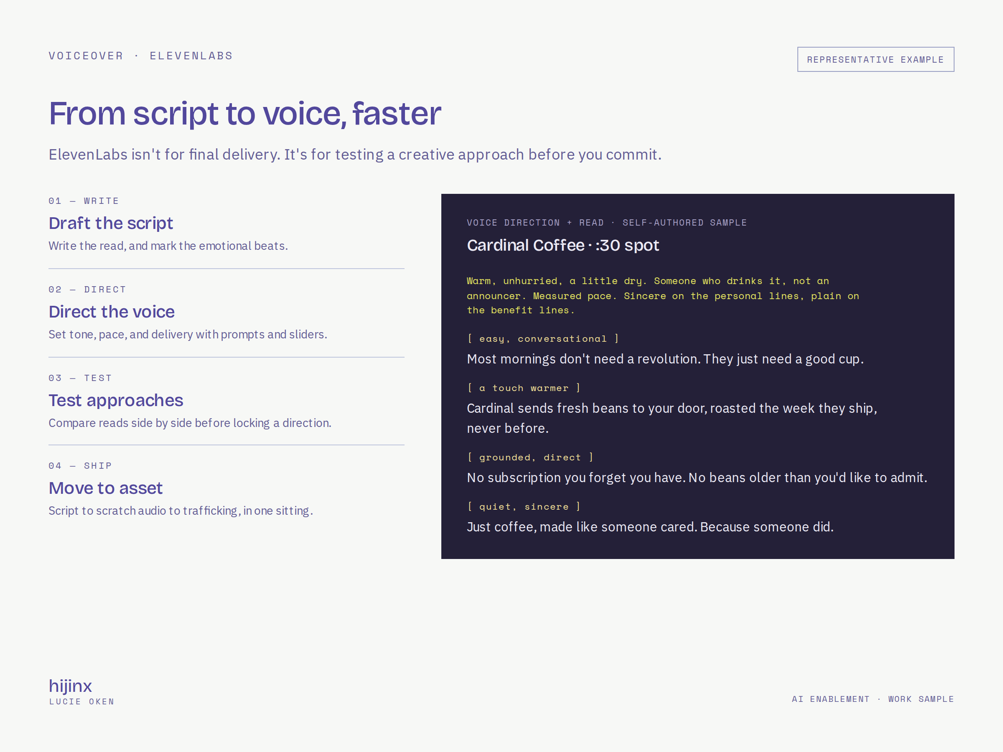The width and height of the screenshot is (1003, 752).
Task: Click the '[ quiet, sincere ]' tag
Action: point(524,507)
